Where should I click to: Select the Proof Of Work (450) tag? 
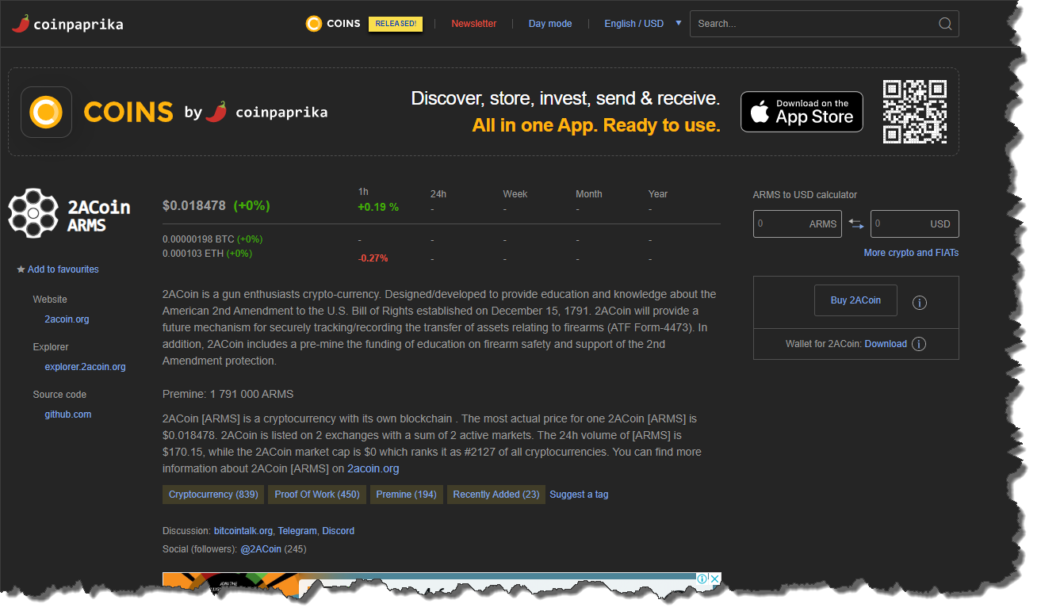pos(317,495)
